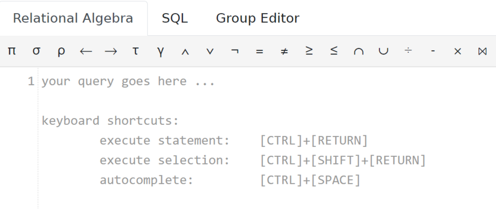The height and width of the screenshot is (209, 496).
Task: Insert the union ∪ operator
Action: (383, 51)
